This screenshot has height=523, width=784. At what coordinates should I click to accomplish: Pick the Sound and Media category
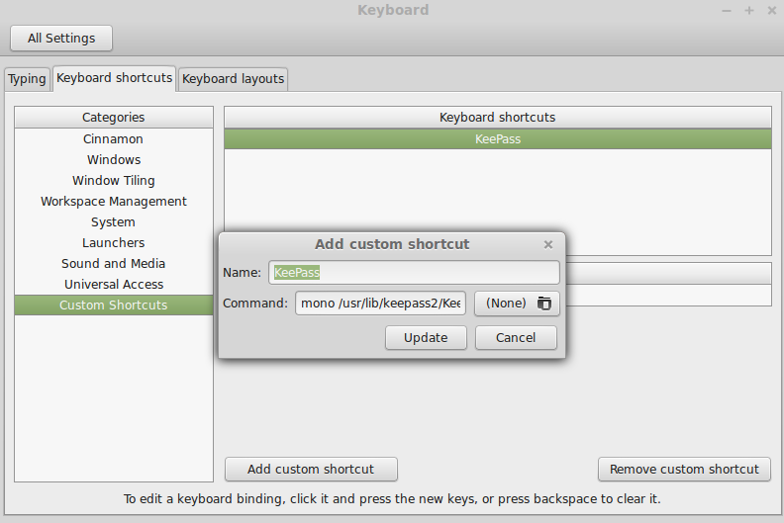pos(113,264)
